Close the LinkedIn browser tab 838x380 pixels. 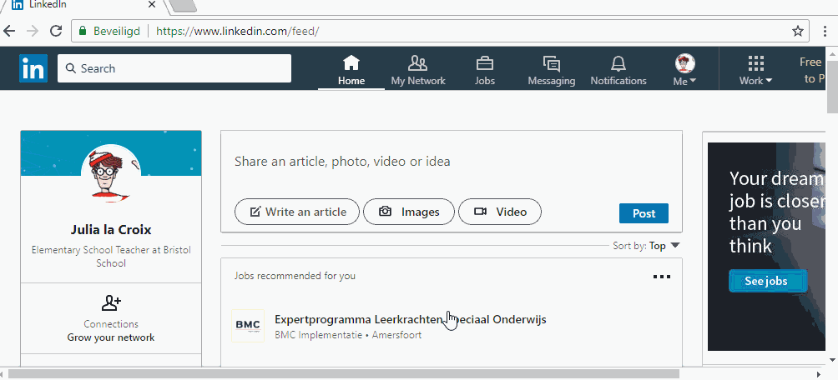151,5
